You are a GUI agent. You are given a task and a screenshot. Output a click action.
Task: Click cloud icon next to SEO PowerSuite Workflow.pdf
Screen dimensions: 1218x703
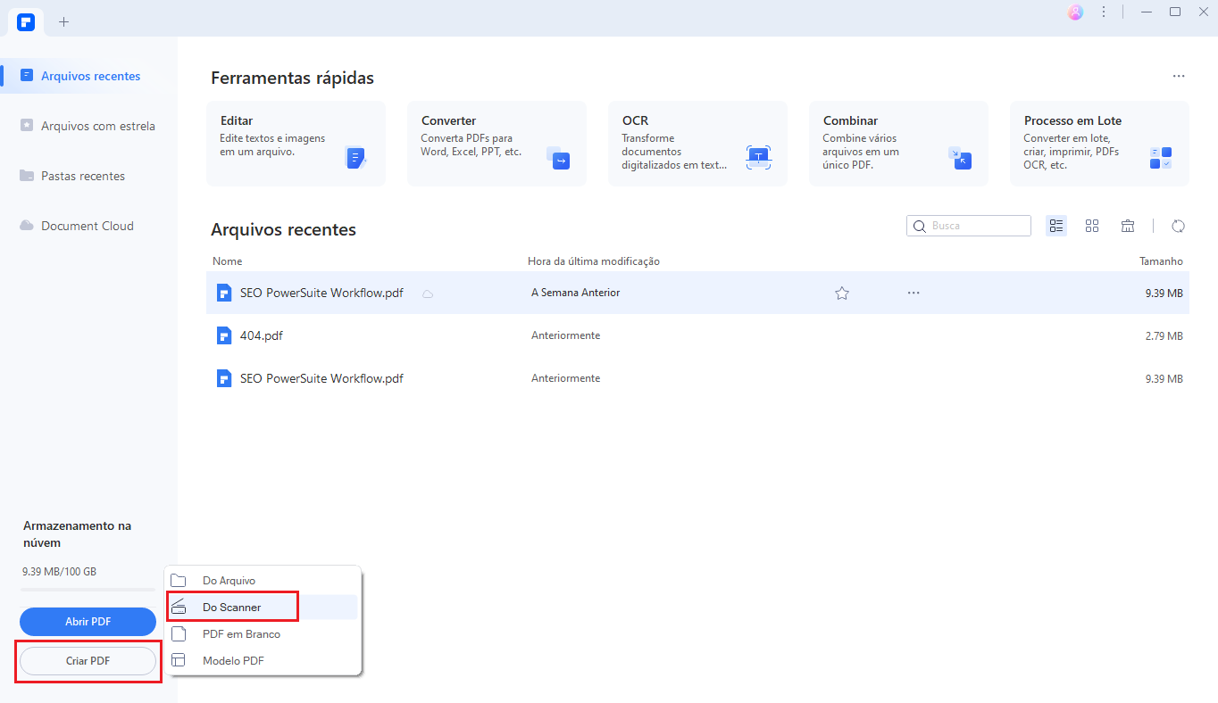[x=428, y=294]
